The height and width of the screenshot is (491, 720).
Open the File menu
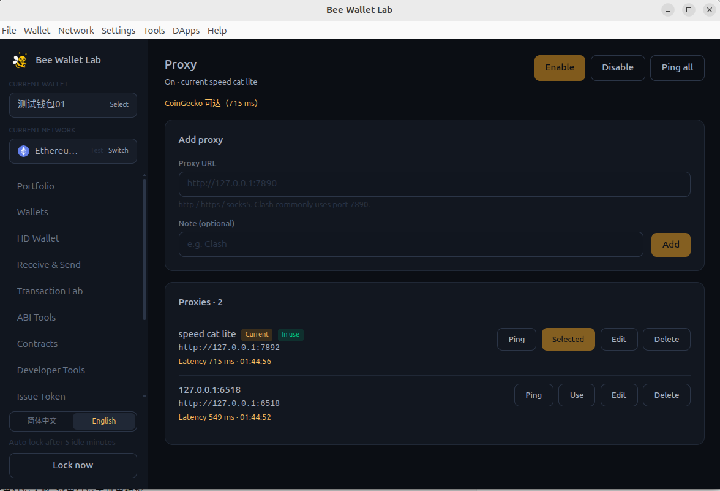tap(9, 31)
